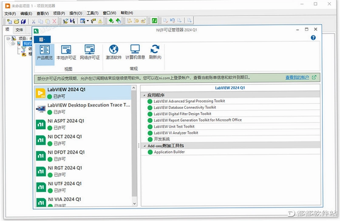Click the splitter handle between the panes
Screen dimensions: 340x221
coord(139,145)
